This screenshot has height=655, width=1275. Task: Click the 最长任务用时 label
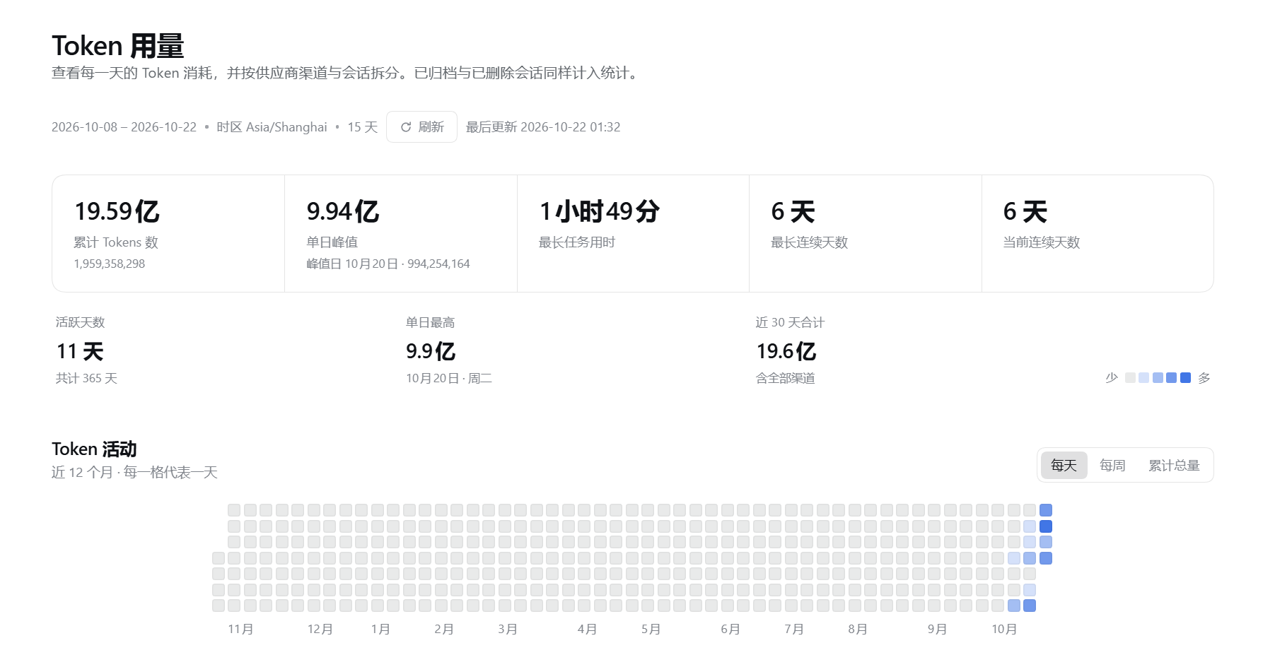(577, 242)
